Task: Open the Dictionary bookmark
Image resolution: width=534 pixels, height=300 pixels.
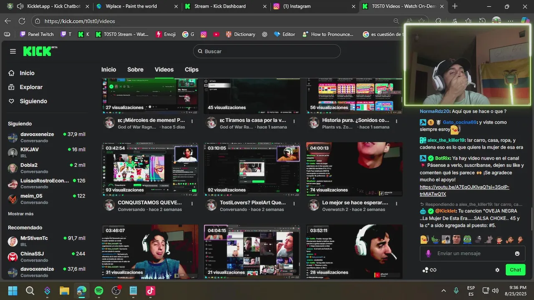Action: click(240, 34)
